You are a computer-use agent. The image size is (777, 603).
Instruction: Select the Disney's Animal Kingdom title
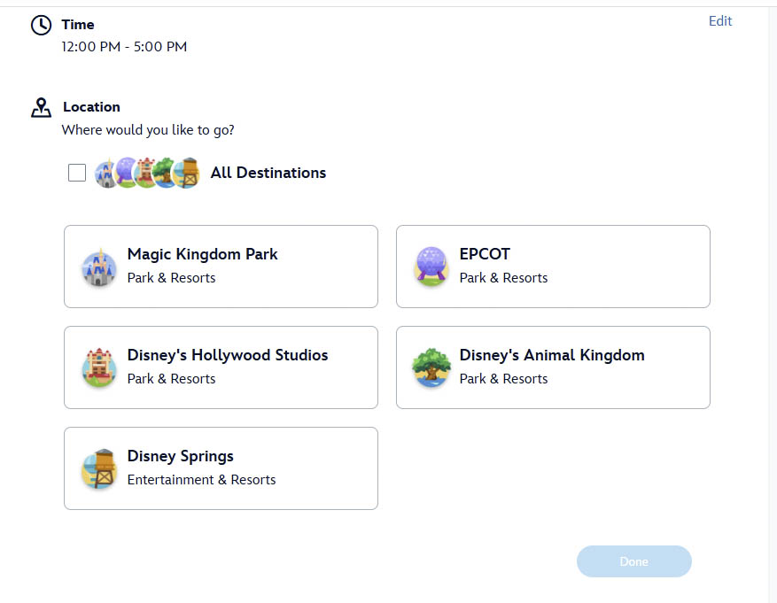[x=551, y=355]
